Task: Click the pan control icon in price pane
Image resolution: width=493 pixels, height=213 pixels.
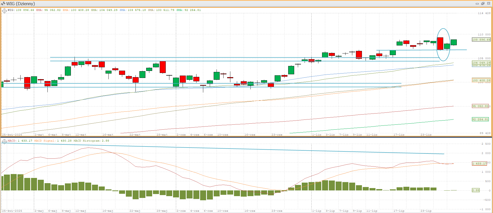Action: [x=4, y=11]
